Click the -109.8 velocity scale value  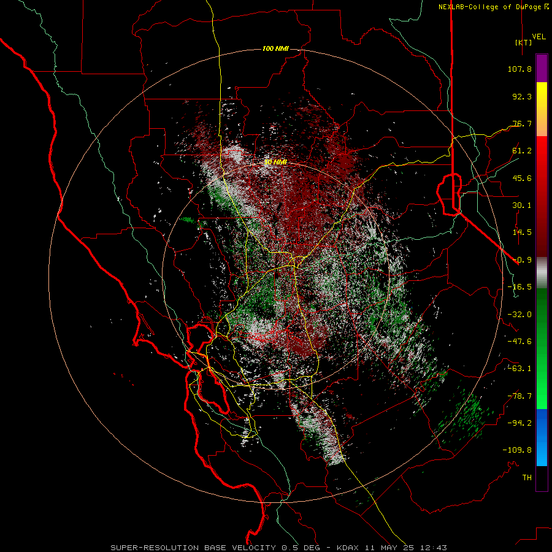[517, 450]
